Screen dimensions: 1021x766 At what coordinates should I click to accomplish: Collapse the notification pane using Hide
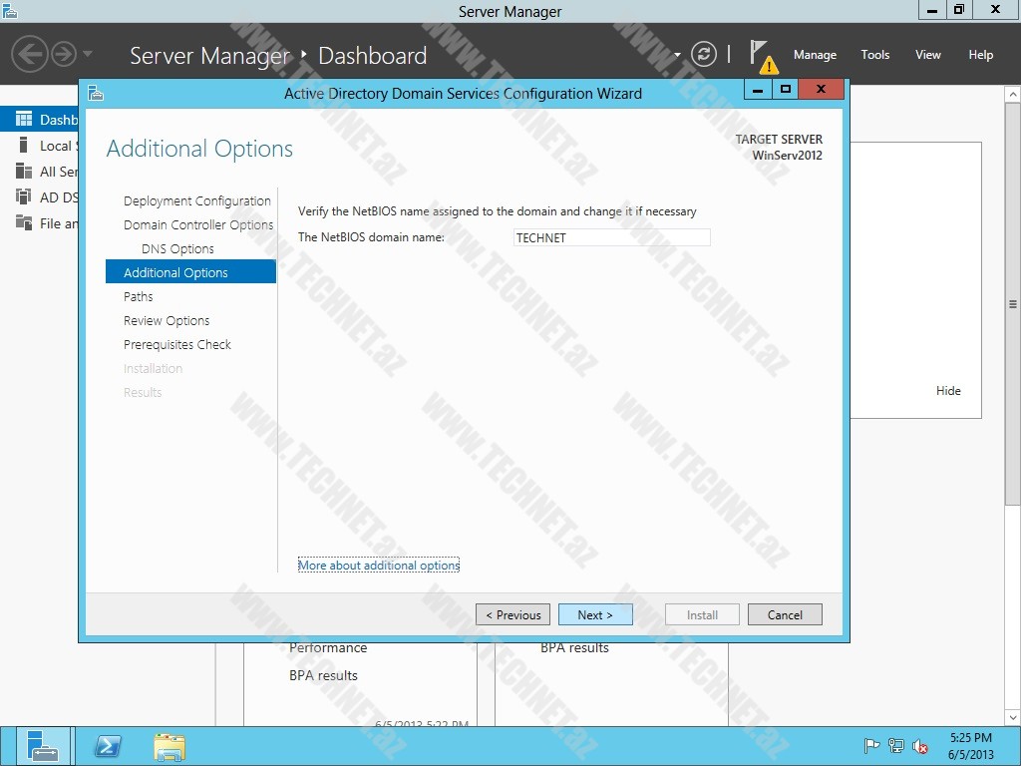click(948, 391)
